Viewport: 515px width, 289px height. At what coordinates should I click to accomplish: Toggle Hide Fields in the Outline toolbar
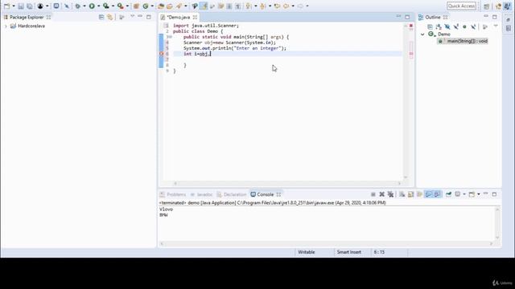click(447, 26)
